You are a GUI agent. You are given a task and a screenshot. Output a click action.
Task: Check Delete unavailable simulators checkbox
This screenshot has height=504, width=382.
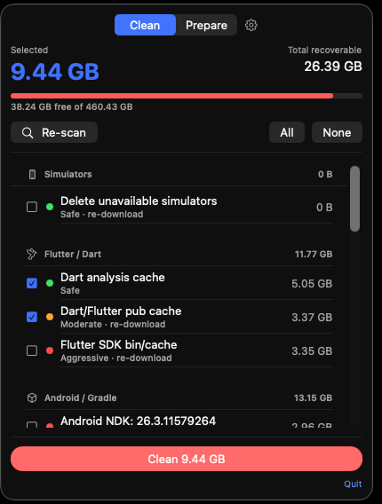32,207
